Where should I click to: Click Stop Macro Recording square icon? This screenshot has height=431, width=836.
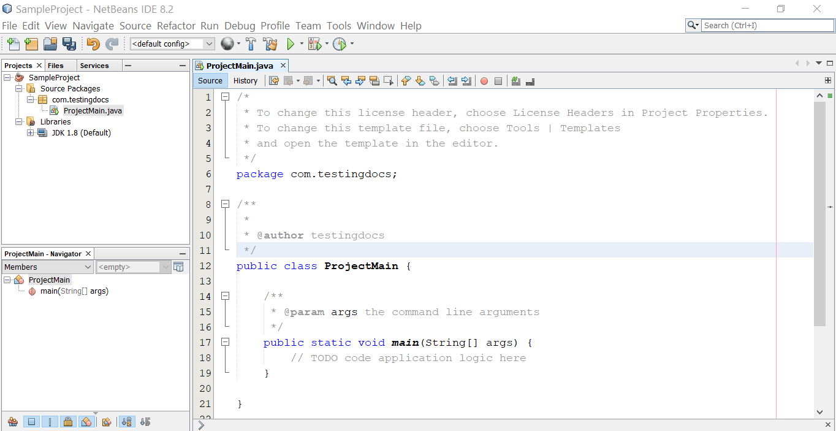tap(498, 81)
